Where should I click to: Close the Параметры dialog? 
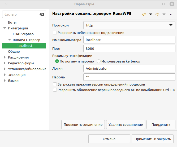pos(172,4)
